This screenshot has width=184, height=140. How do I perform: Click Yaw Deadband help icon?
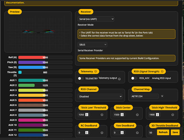137,133
